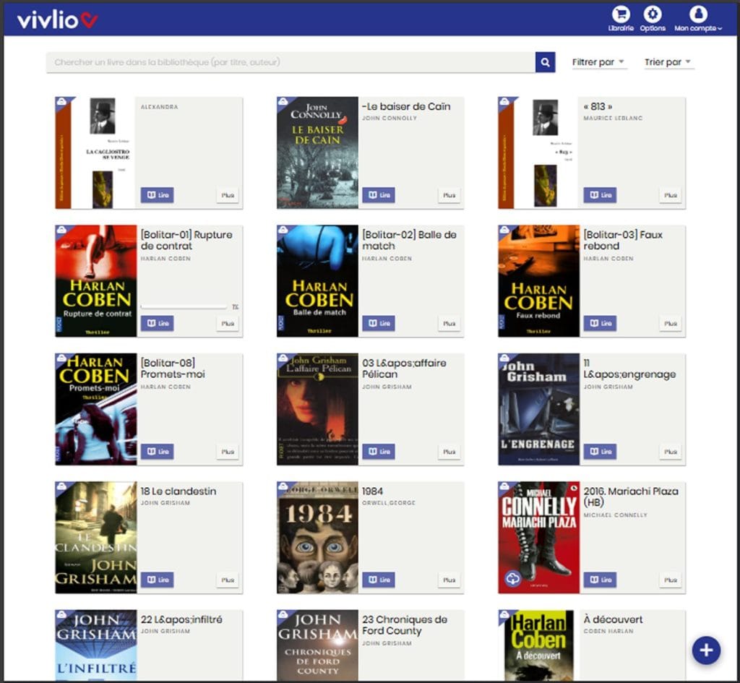Open the Trier par dropdown
This screenshot has height=683, width=740.
pos(668,62)
